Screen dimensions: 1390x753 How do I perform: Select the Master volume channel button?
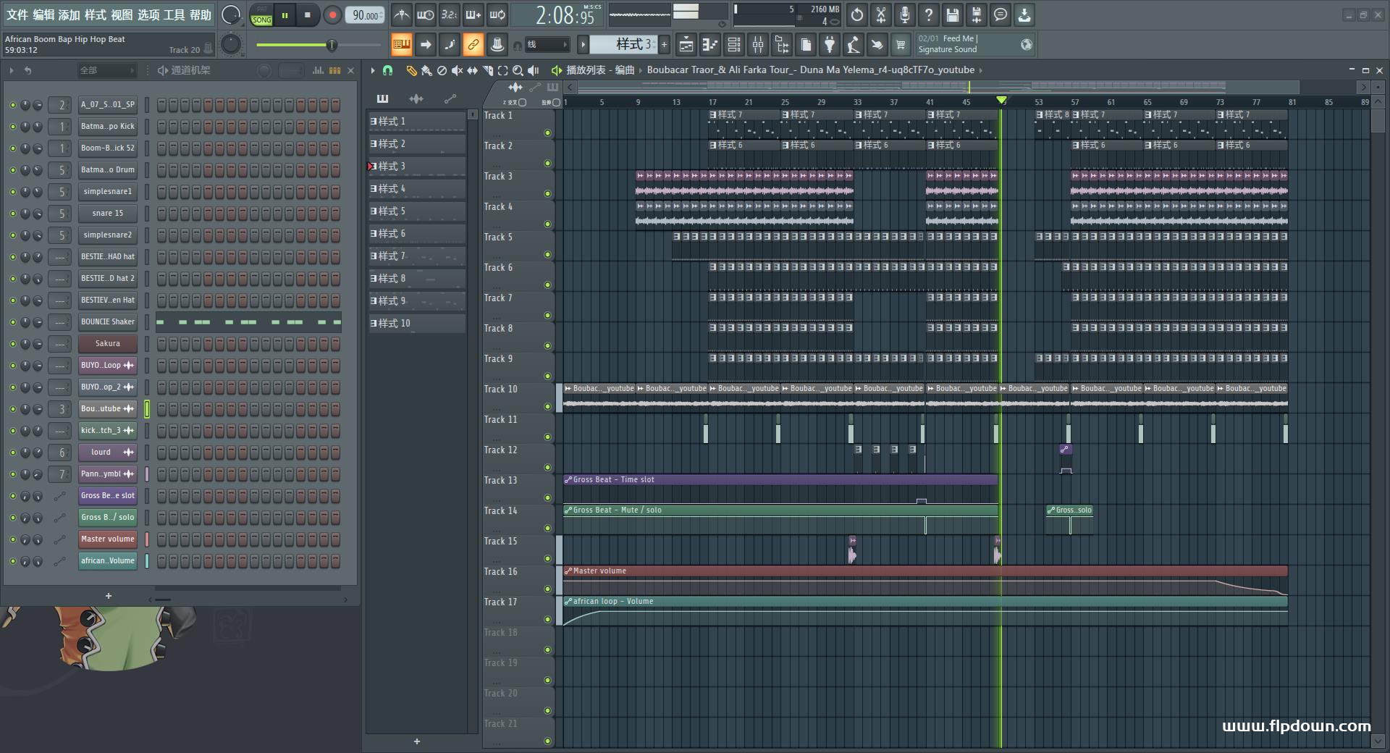click(x=107, y=539)
